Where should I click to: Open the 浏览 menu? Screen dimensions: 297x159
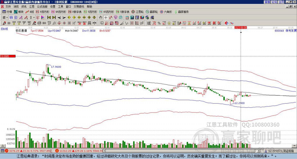tap(16, 7)
